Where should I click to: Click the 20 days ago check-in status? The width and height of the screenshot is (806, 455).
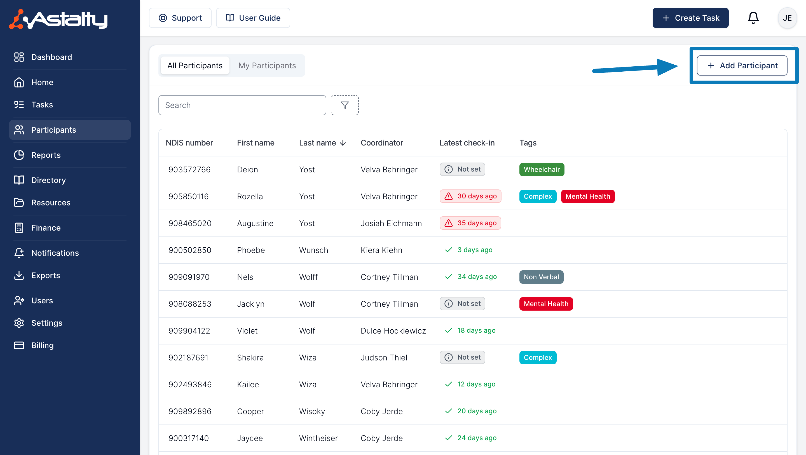470,411
